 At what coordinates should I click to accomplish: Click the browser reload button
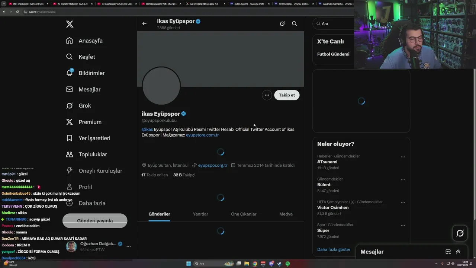17,12
